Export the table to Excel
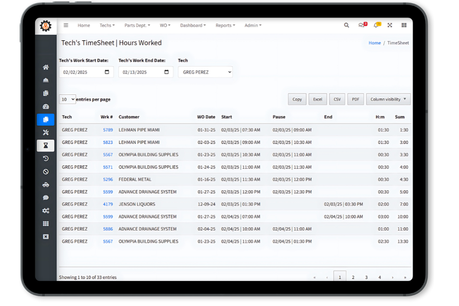The height and width of the screenshot is (306, 459). pos(318,99)
